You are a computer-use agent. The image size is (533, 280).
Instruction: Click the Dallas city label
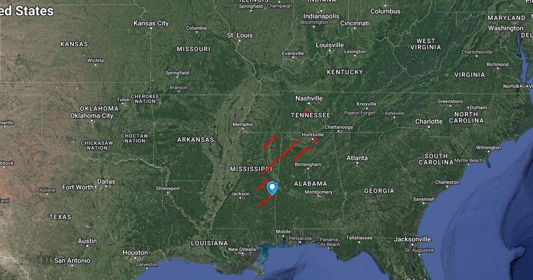pos(106,181)
